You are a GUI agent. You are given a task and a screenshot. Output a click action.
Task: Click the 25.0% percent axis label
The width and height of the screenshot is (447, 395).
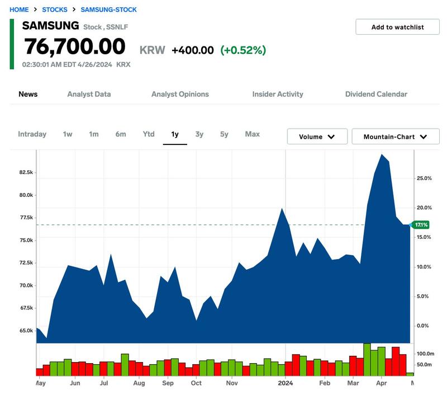click(424, 178)
